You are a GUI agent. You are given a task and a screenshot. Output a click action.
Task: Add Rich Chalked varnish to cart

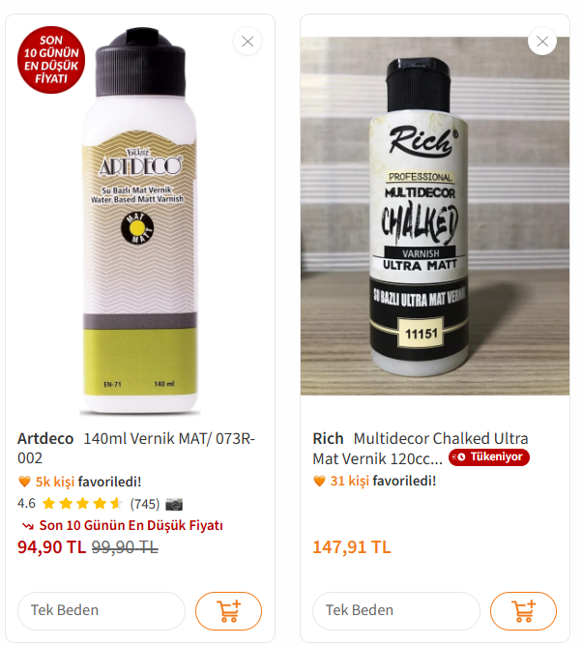(x=523, y=611)
